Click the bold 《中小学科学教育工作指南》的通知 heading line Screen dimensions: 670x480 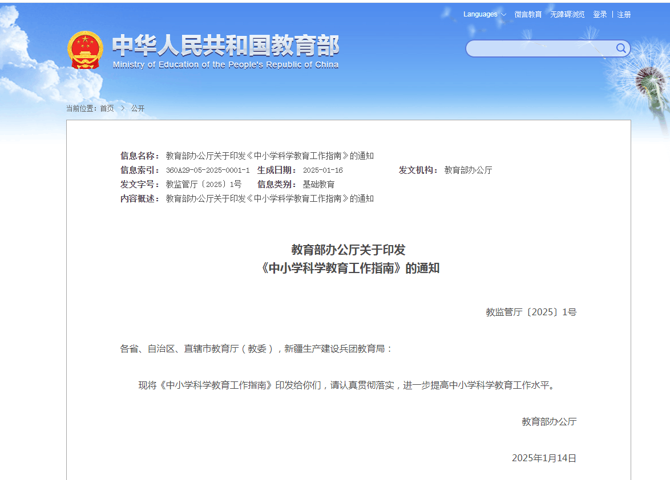point(349,269)
